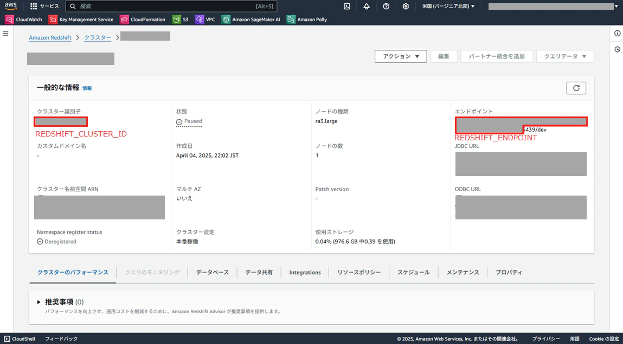
Task: Open the notifications bell
Action: pos(367,7)
